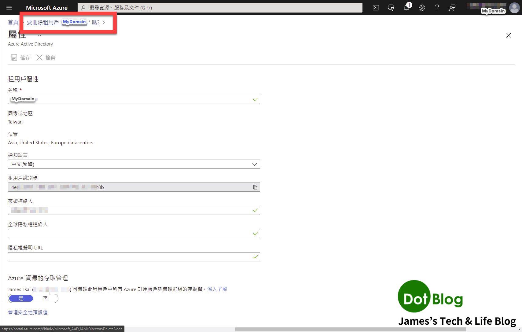Open the 深入了解 link
Viewport: 522px width, 332px height.
click(x=217, y=289)
